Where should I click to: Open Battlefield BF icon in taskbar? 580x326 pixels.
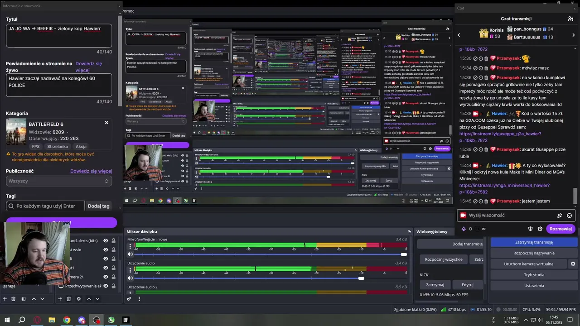pyautogui.click(x=126, y=320)
